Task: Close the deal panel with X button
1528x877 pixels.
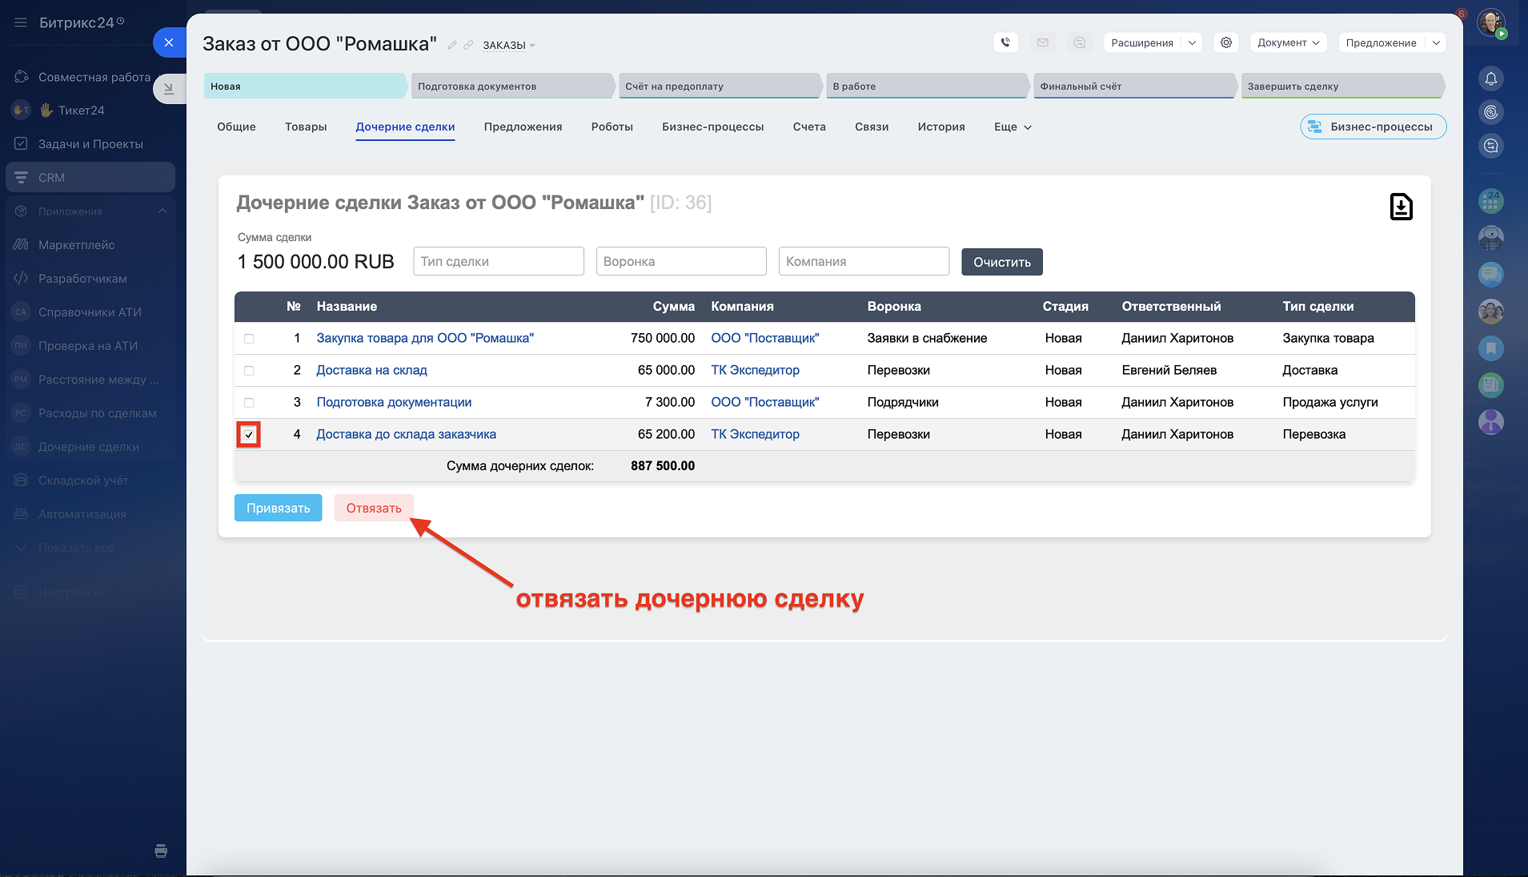Action: pyautogui.click(x=169, y=42)
